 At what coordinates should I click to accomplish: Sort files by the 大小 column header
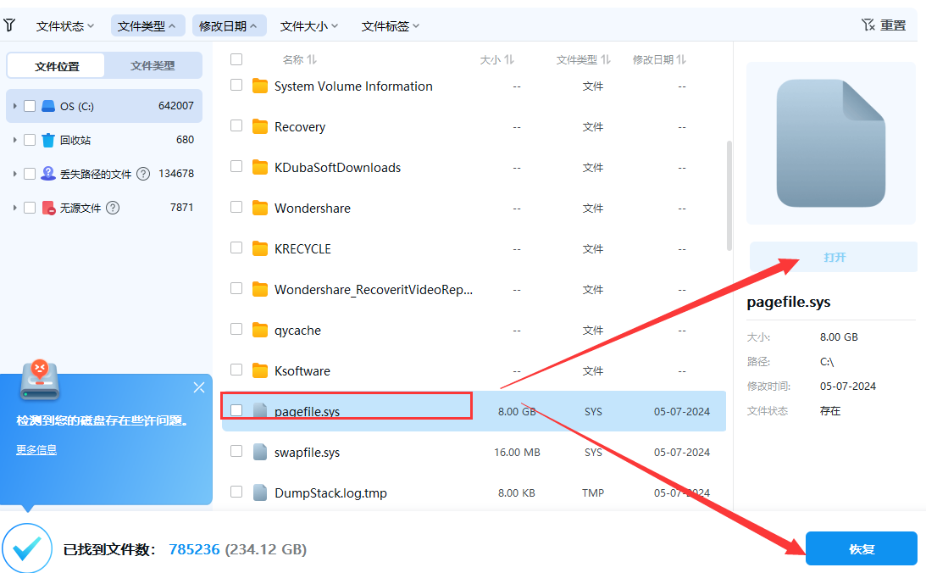pos(498,59)
